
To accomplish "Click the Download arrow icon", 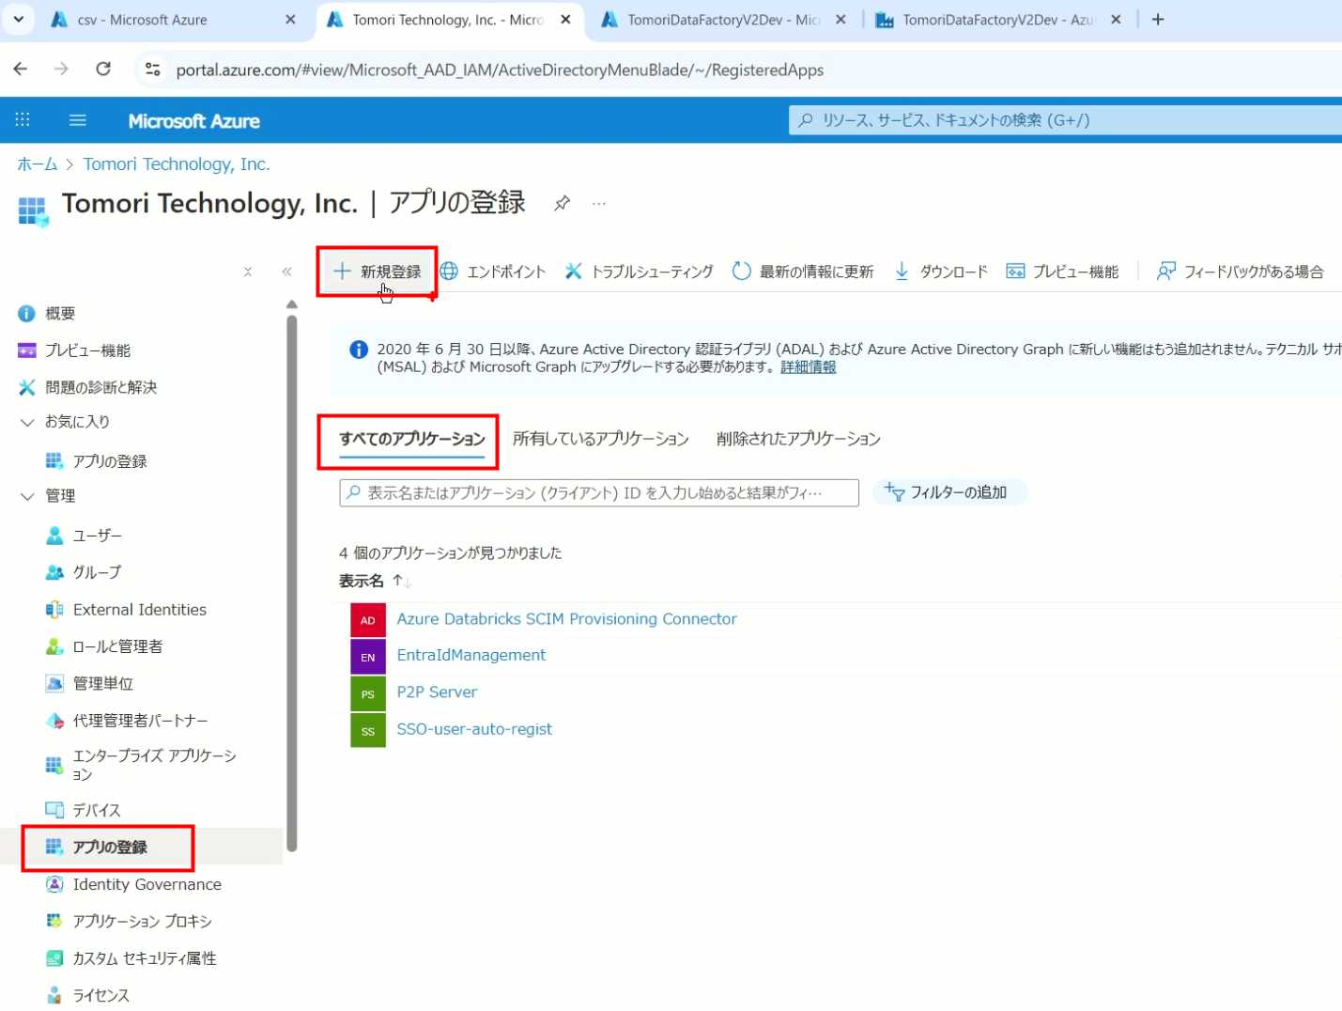I will click(x=902, y=272).
